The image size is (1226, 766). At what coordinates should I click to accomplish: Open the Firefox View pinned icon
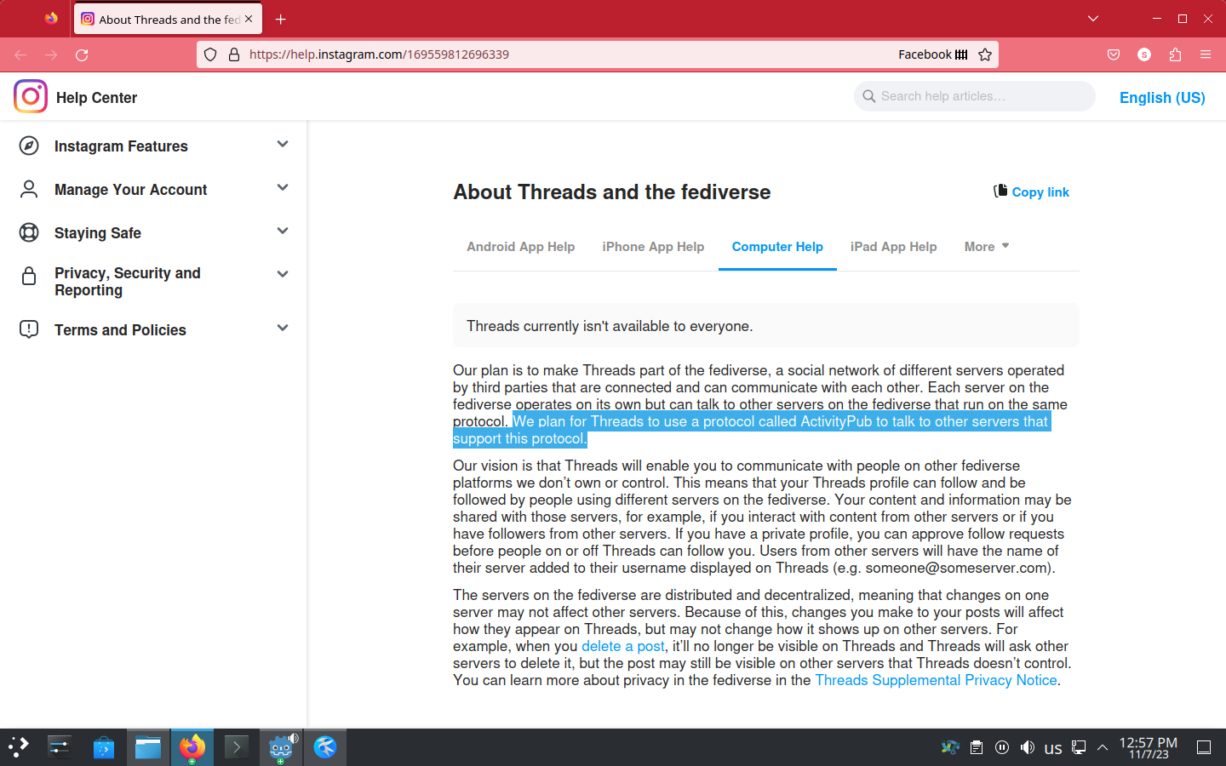(x=51, y=19)
